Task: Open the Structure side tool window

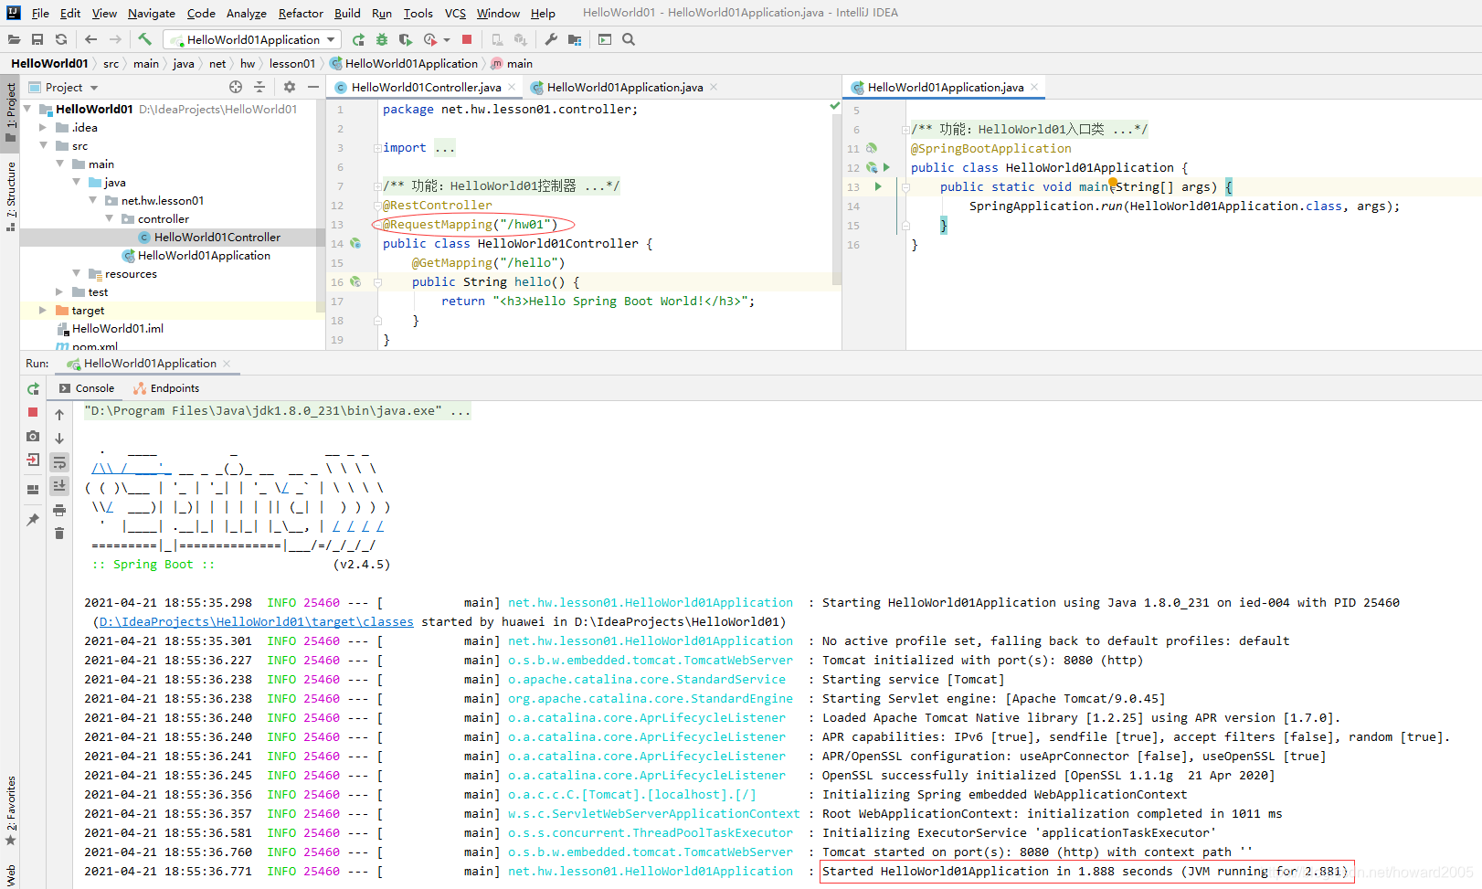Action: click(10, 196)
